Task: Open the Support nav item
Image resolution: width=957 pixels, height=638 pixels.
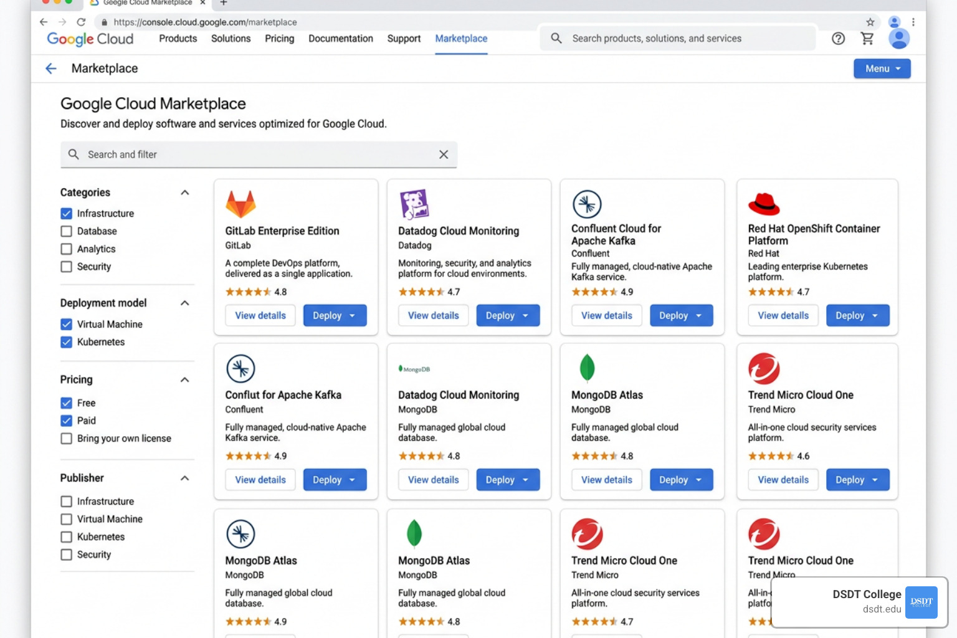Action: coord(404,39)
